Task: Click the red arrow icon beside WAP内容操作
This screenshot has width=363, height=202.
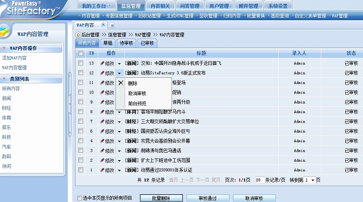Action: point(4,48)
